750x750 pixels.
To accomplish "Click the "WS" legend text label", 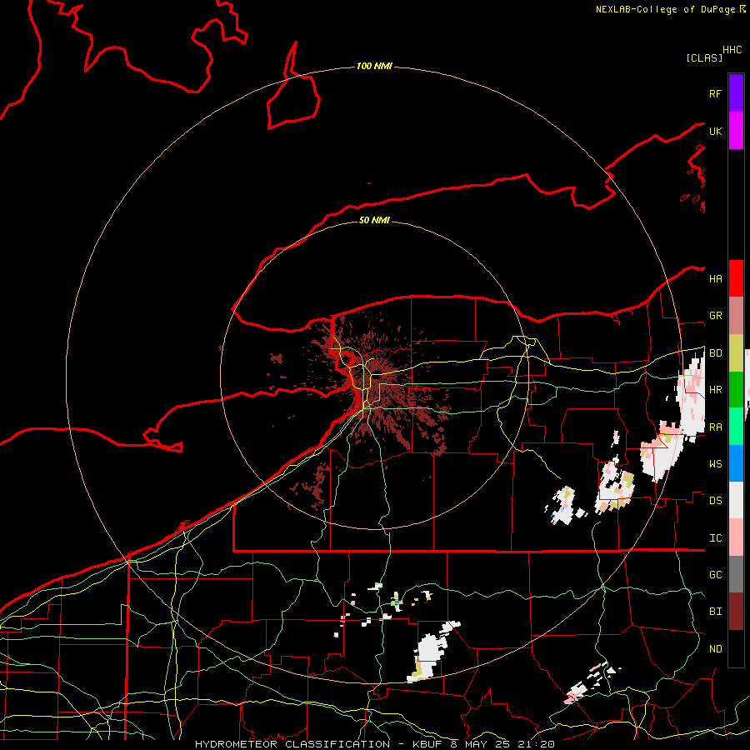I will click(715, 464).
